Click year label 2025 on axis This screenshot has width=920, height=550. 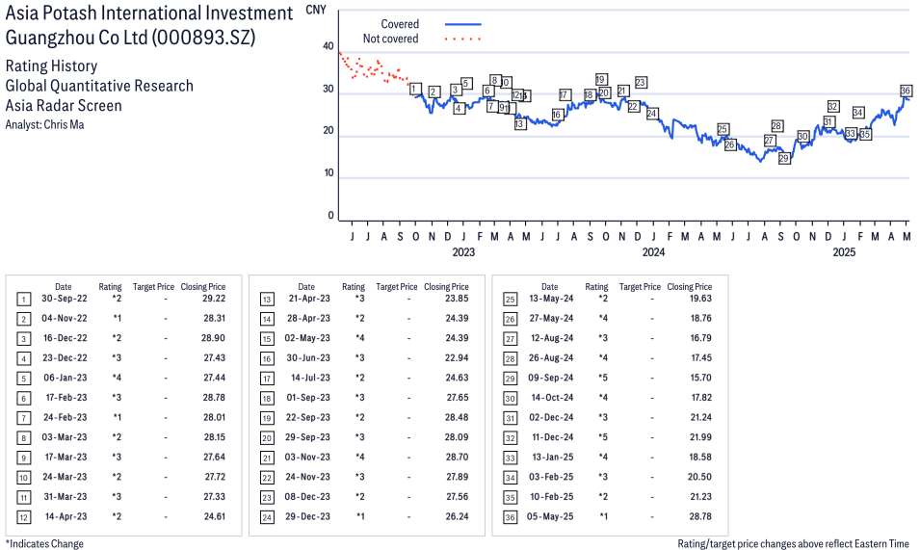(x=844, y=252)
